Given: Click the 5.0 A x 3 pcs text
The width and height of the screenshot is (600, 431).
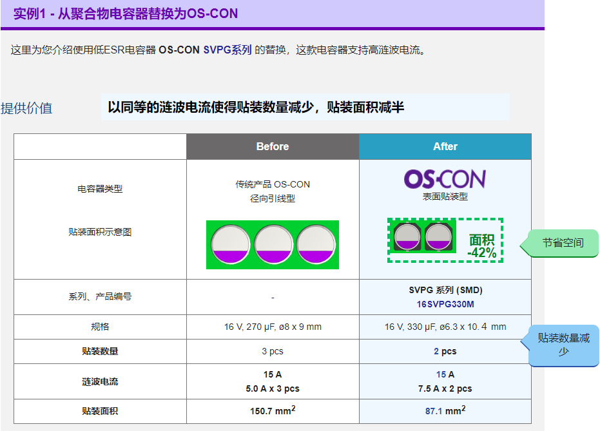Looking at the screenshot, I should pyautogui.click(x=273, y=388).
